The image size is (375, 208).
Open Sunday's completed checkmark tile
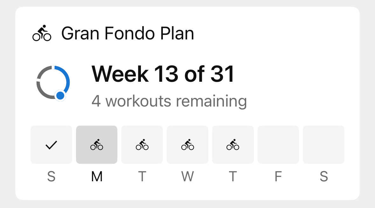tap(51, 145)
